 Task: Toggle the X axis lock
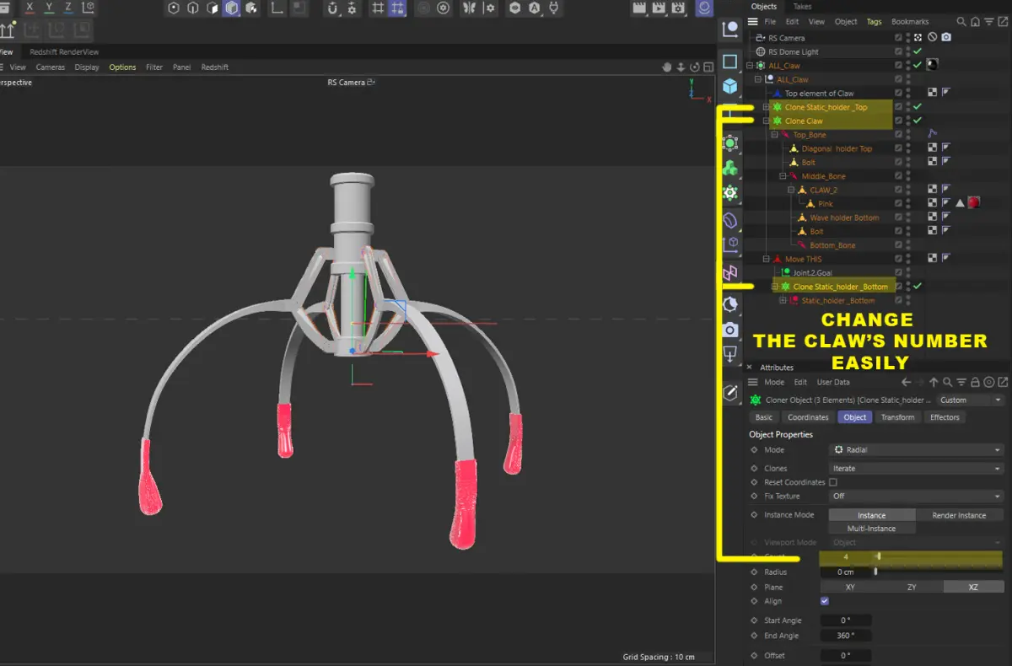coord(30,8)
